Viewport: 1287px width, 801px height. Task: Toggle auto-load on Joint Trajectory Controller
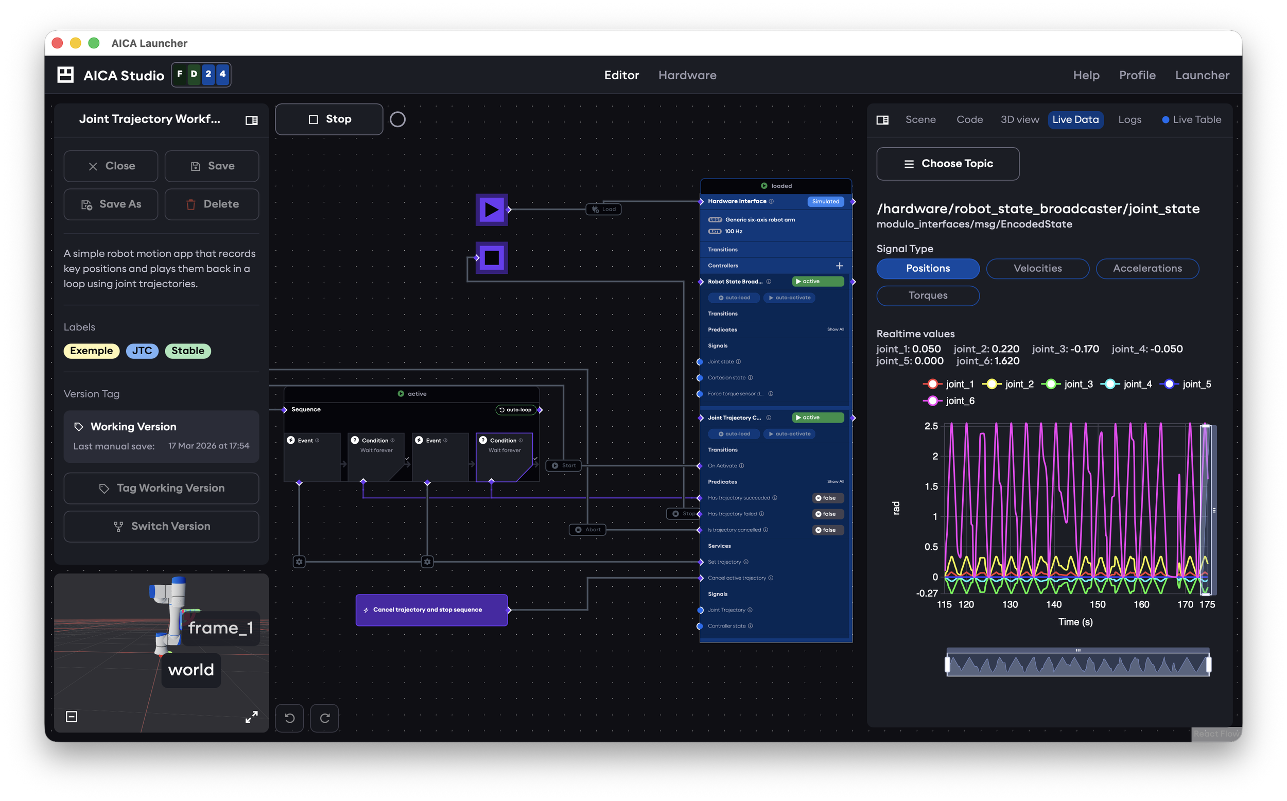coord(734,434)
